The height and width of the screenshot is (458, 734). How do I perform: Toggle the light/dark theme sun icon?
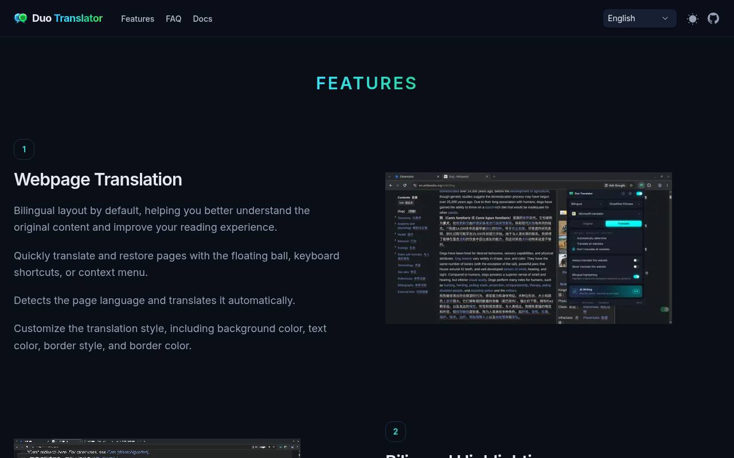point(693,19)
